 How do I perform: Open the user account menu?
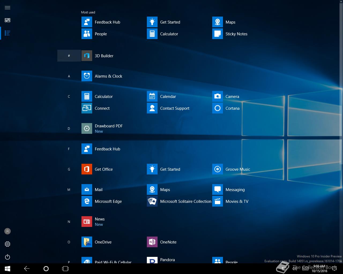pos(8,231)
